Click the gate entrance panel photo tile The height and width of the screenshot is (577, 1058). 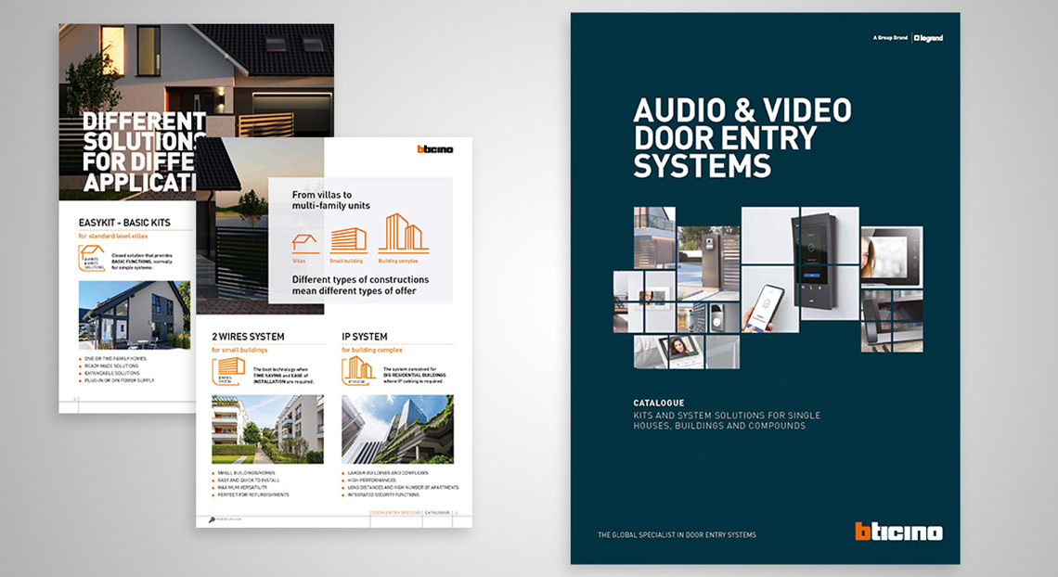click(708, 263)
